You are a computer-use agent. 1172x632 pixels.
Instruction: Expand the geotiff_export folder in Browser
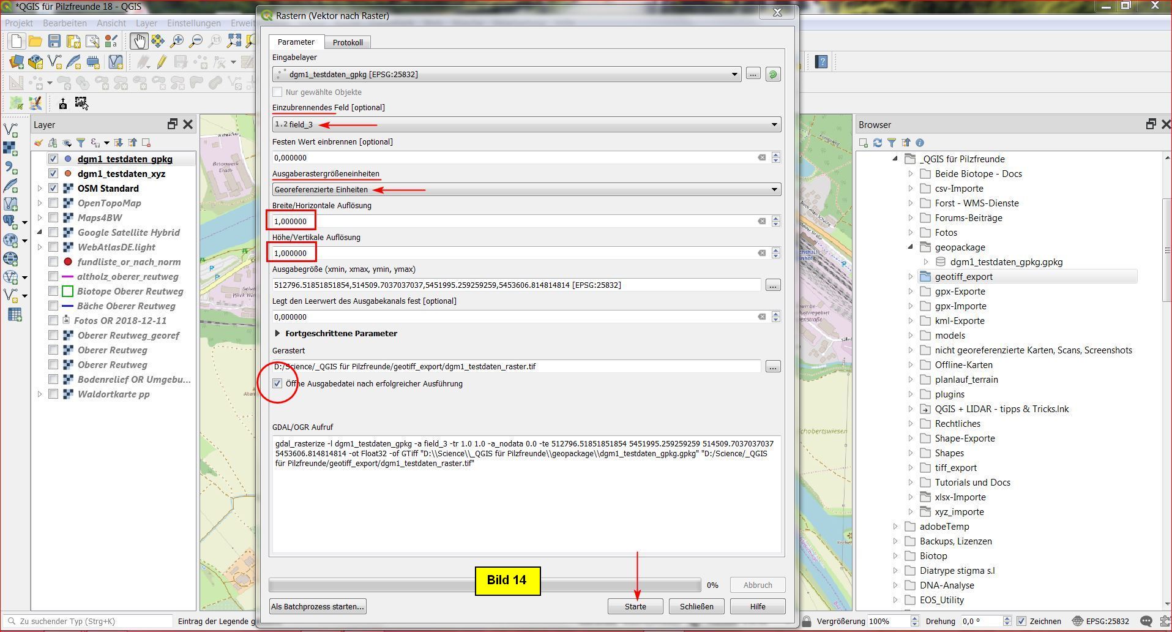[911, 277]
